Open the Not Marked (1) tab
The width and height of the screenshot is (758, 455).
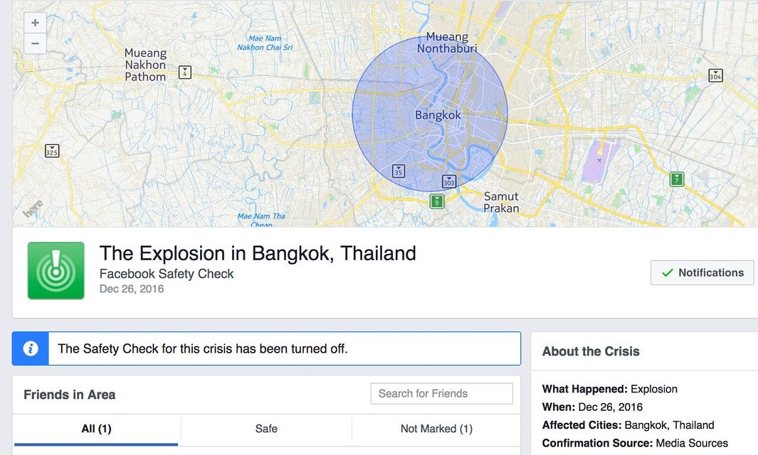436,429
